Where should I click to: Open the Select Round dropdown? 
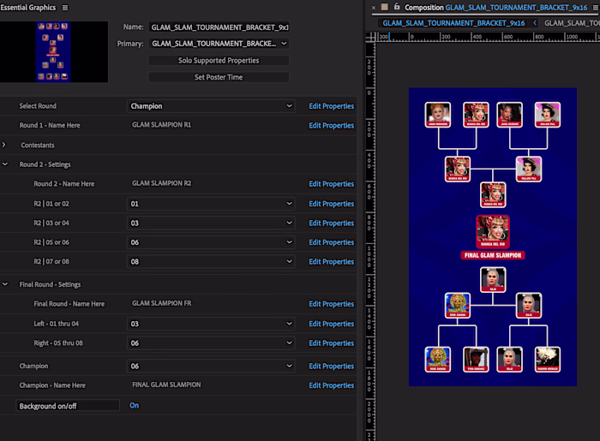coord(211,106)
